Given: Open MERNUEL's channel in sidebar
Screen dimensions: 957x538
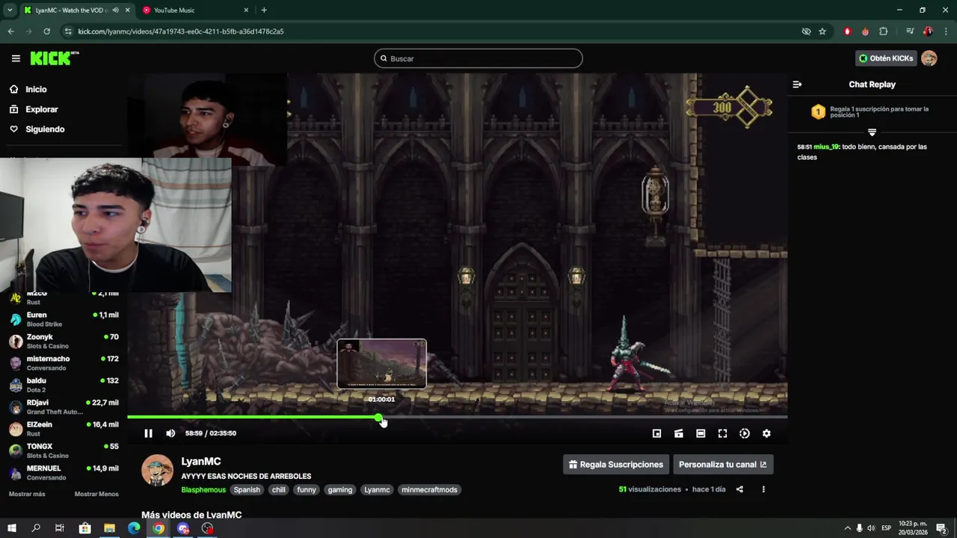Looking at the screenshot, I should click(64, 472).
